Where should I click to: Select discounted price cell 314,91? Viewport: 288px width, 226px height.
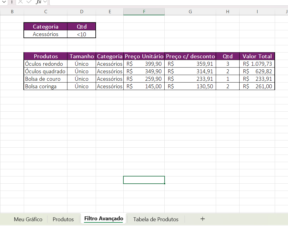click(190, 71)
